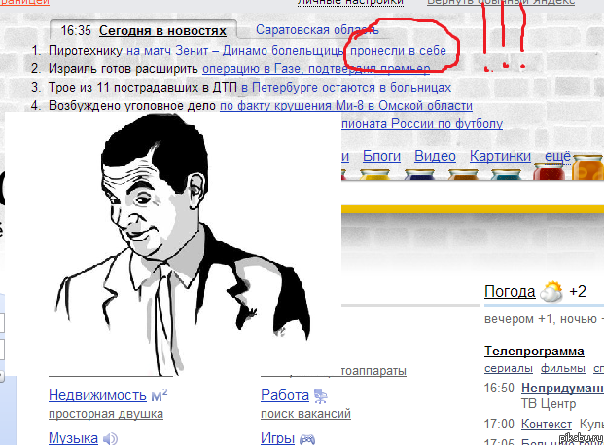604x445 pixels.
Task: Open the Картинки search section
Action: click(500, 156)
